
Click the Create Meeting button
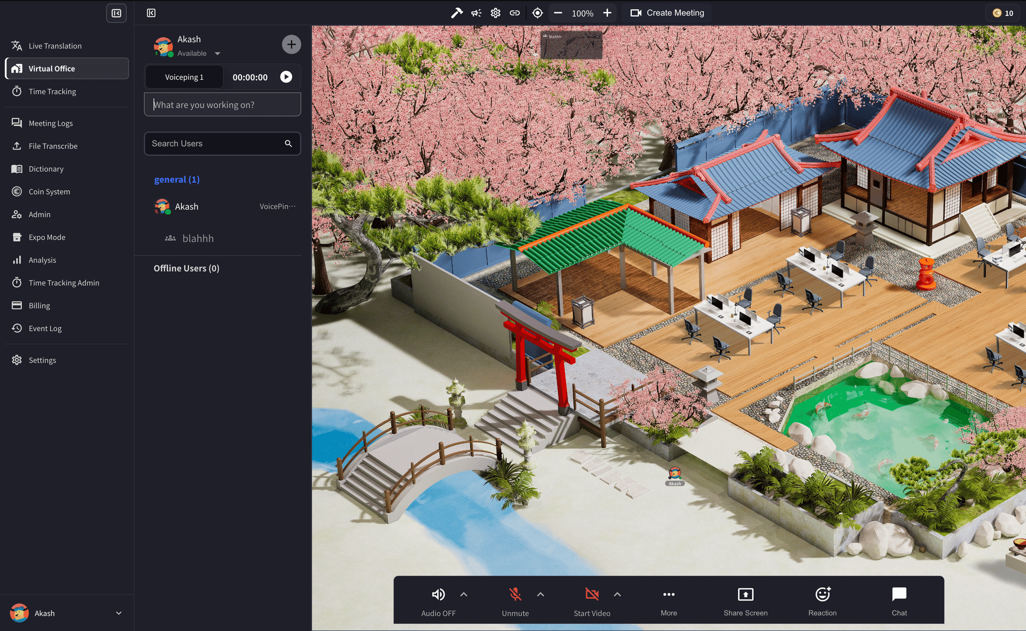pos(667,13)
